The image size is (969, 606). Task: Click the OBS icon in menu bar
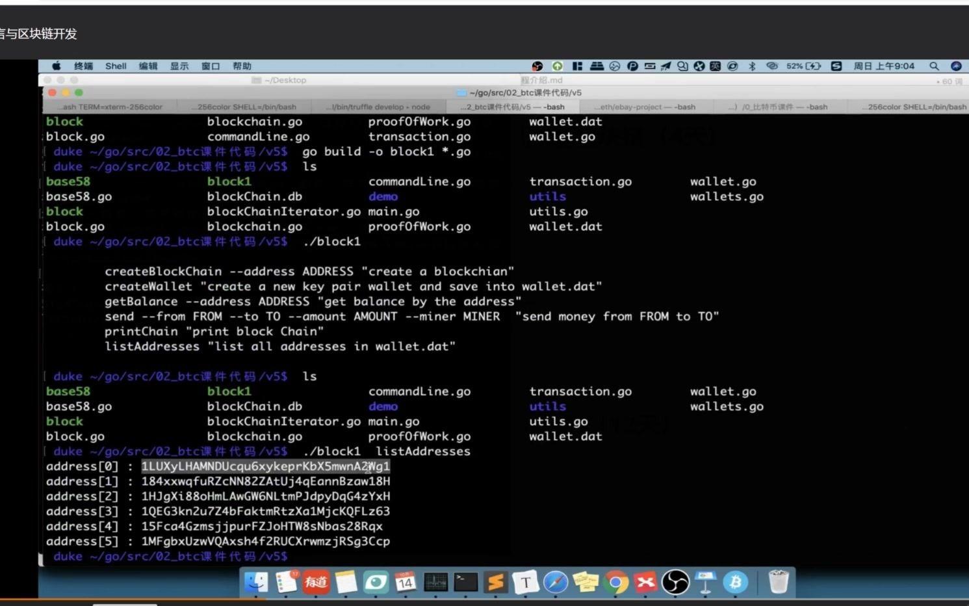537,66
